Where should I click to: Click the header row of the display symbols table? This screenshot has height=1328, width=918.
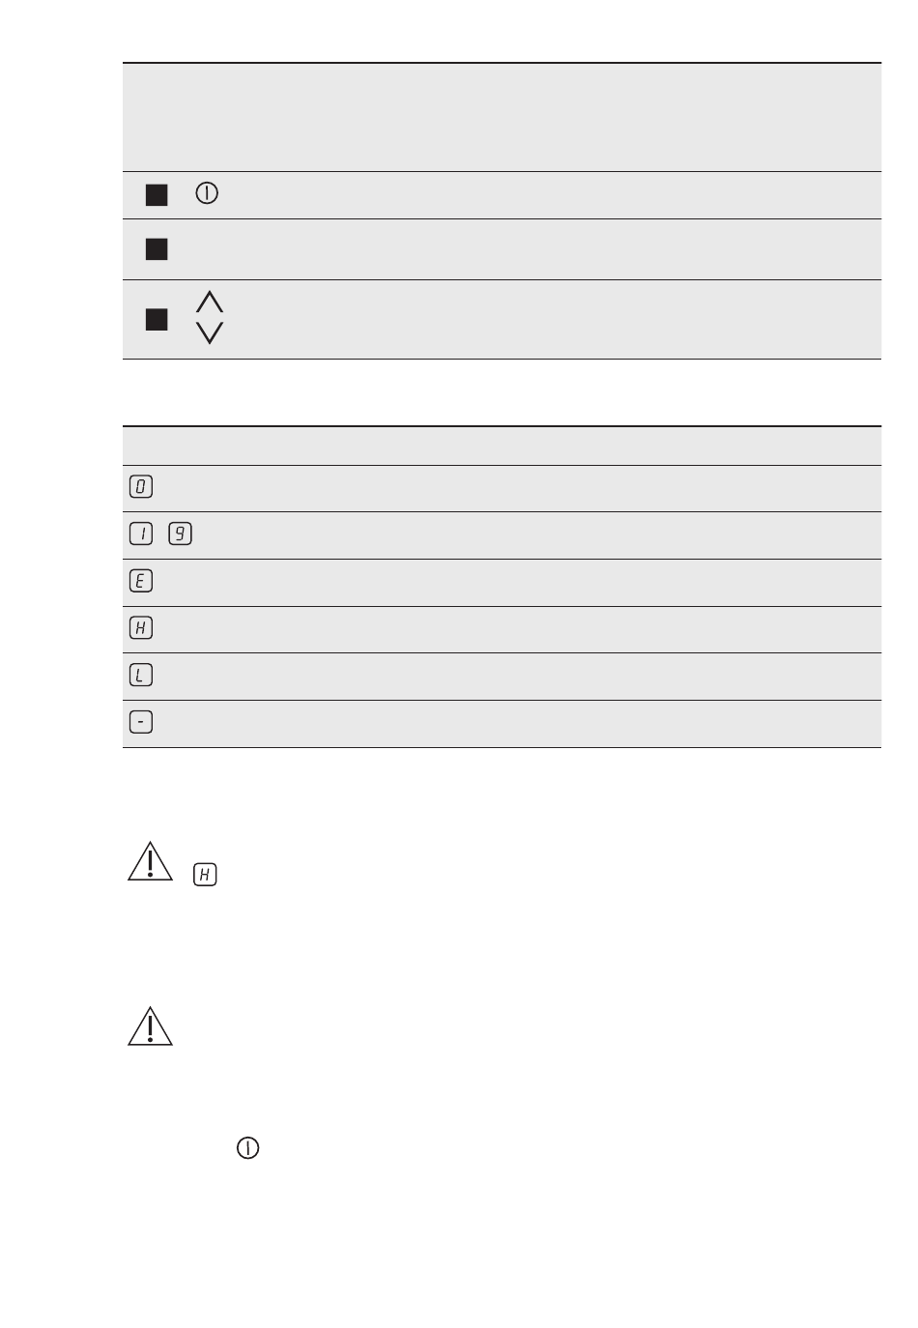tap(502, 446)
